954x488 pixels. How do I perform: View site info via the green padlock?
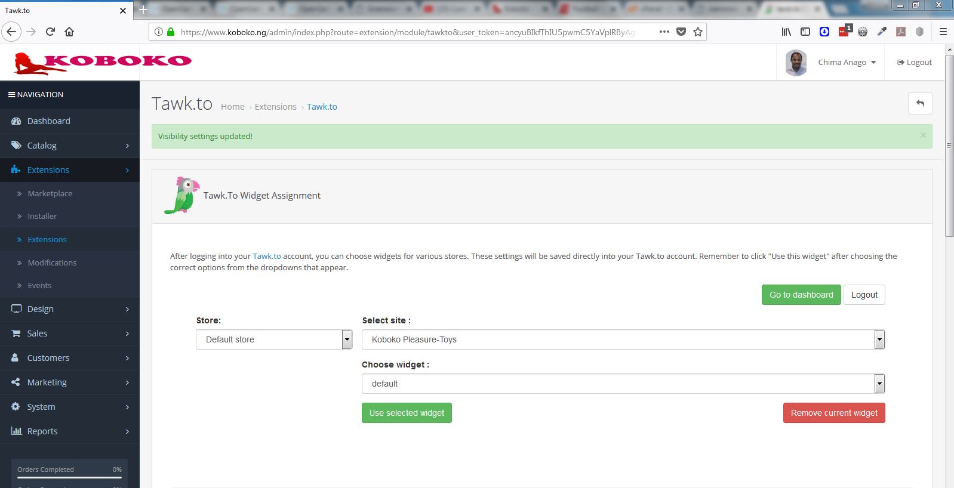tap(171, 32)
